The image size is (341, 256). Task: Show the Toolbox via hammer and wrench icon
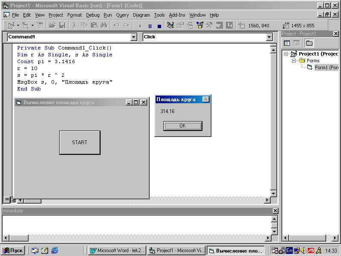[x=210, y=26]
